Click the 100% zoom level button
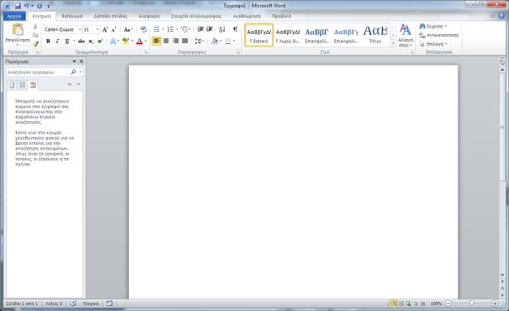This screenshot has width=509, height=311. tap(437, 304)
